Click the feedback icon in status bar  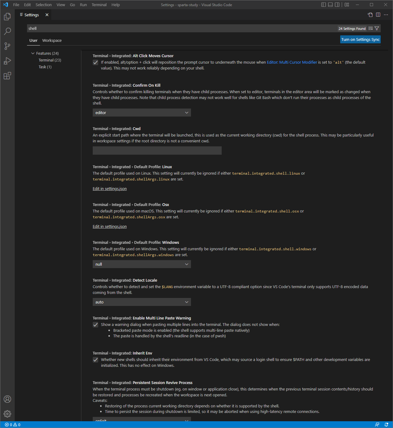pos(377,425)
